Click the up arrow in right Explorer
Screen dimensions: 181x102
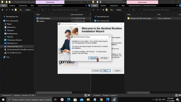(x=103, y=10)
